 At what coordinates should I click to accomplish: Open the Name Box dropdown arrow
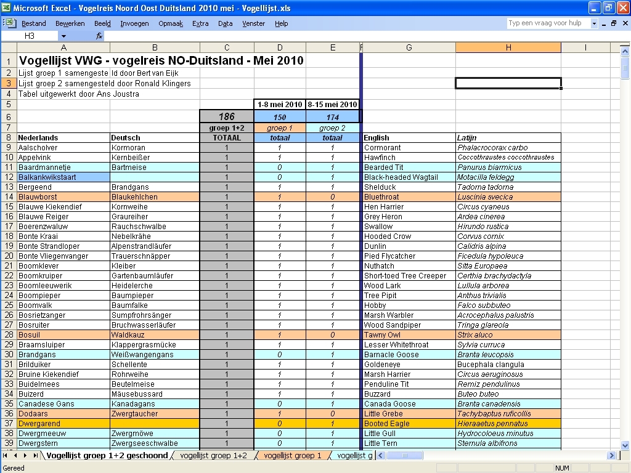click(63, 36)
